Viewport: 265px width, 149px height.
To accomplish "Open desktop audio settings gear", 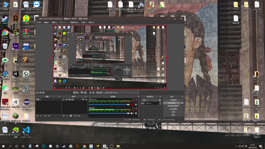I will 136,113.
